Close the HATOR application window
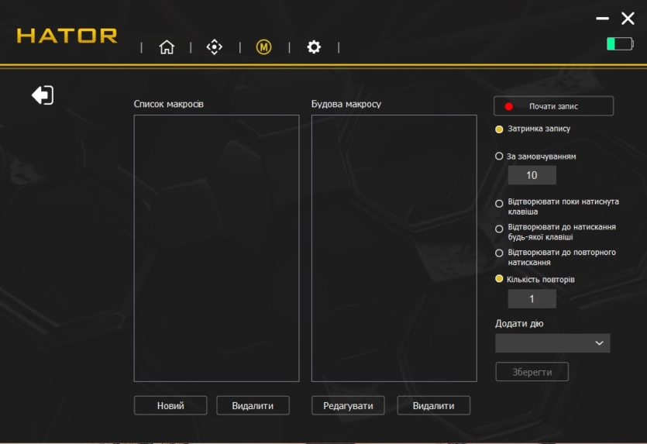This screenshot has width=647, height=444. 628,18
